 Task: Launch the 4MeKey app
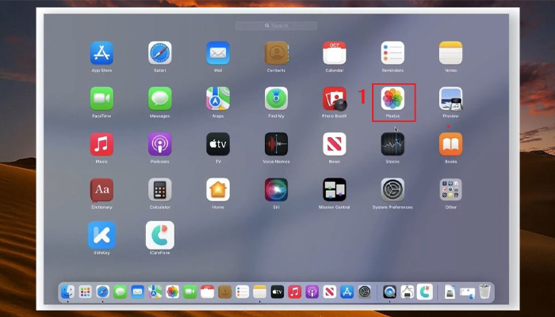(101, 235)
